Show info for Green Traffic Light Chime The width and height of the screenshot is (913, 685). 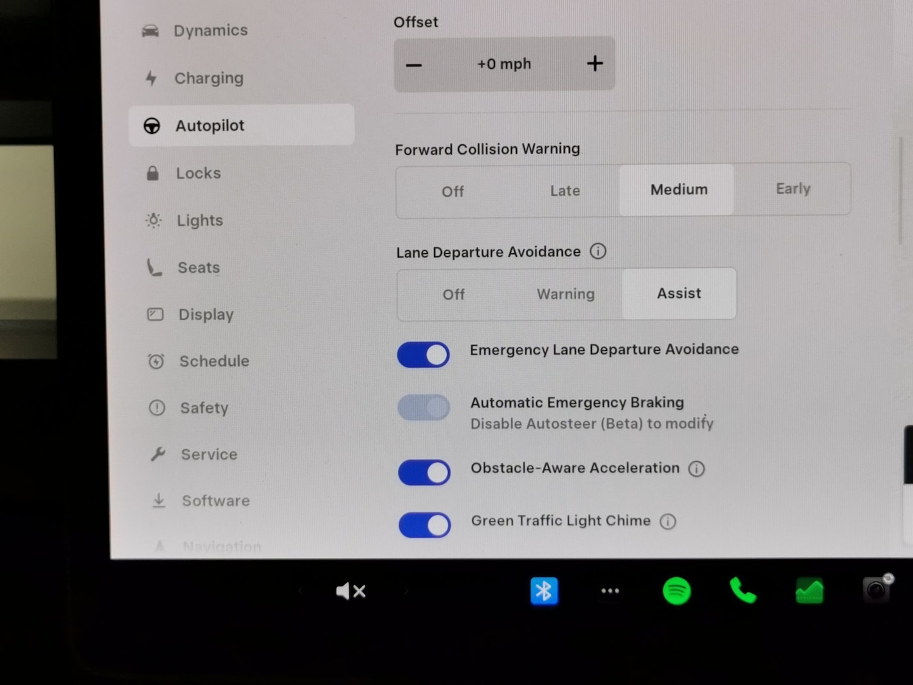click(668, 521)
